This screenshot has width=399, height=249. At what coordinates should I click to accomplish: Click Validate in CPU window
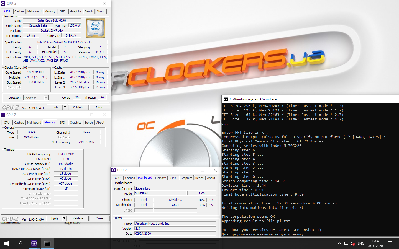78,107
